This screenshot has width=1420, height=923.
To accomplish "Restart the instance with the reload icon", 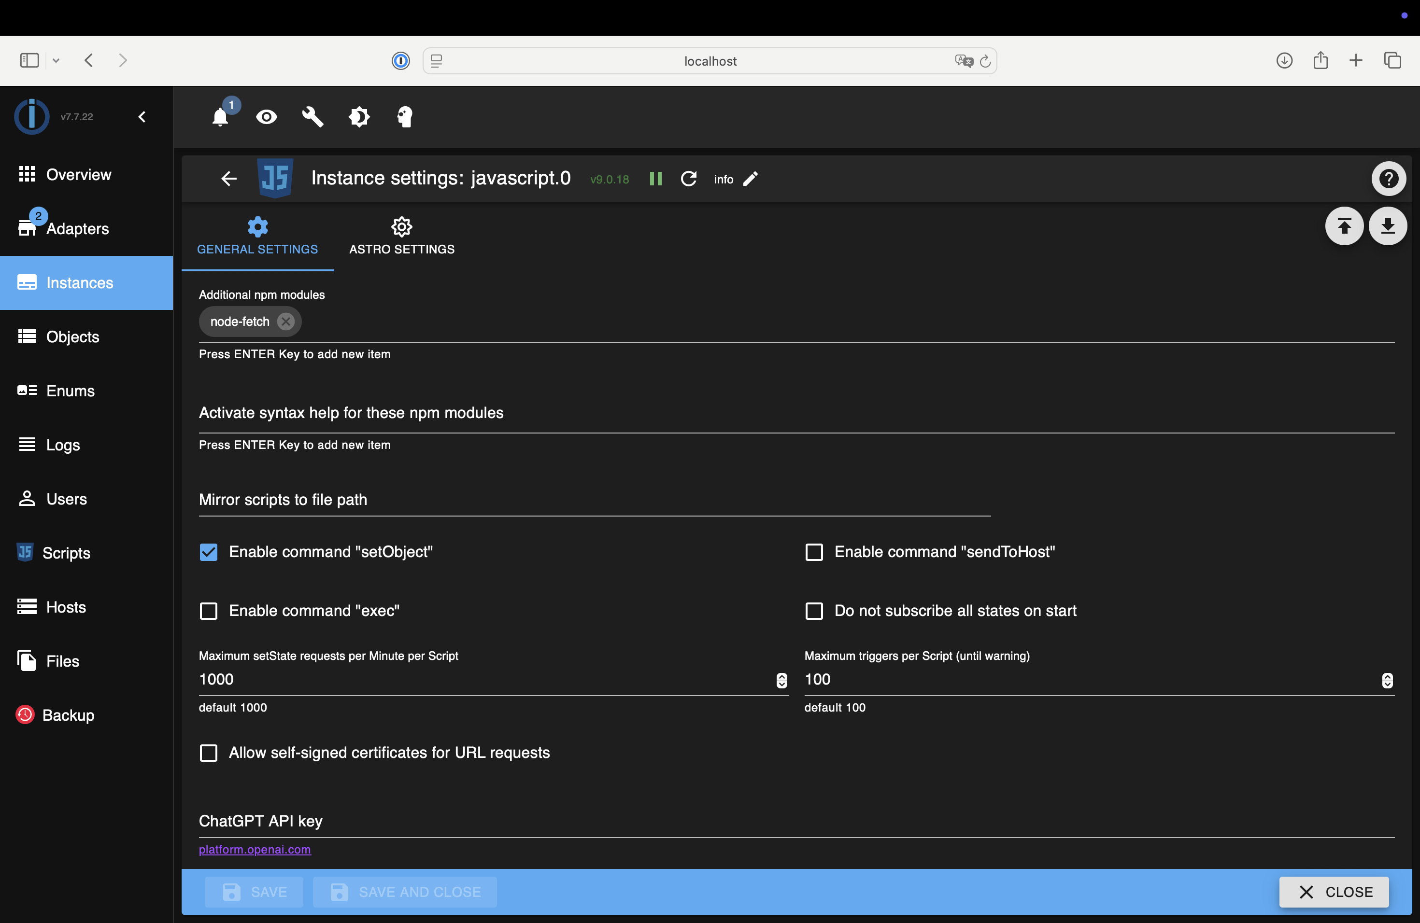I will pos(689,179).
